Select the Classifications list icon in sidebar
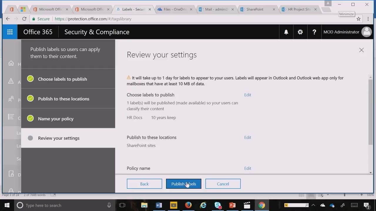This screenshot has height=211, width=376. click(11, 117)
